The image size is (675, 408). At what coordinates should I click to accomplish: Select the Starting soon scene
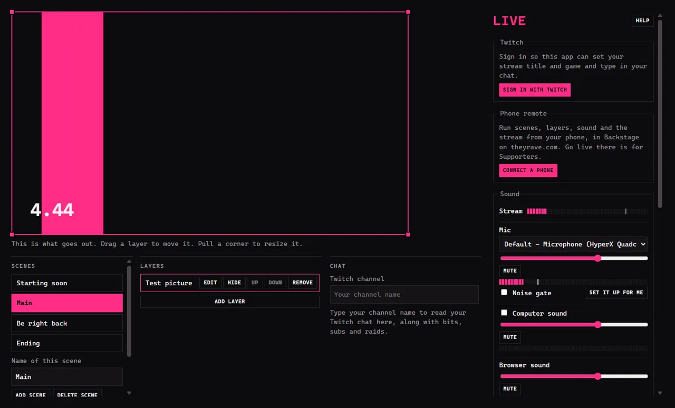coord(67,283)
